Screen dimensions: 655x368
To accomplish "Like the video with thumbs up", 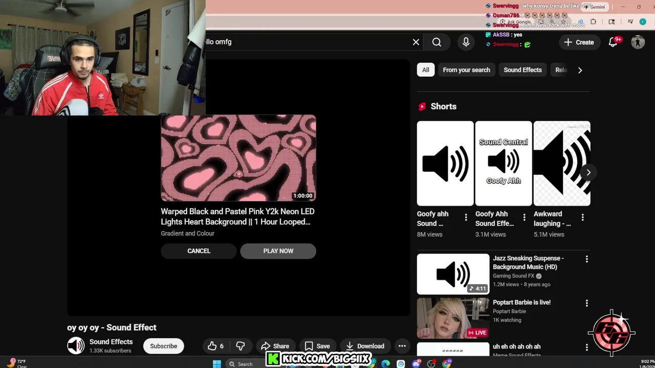I will click(212, 346).
